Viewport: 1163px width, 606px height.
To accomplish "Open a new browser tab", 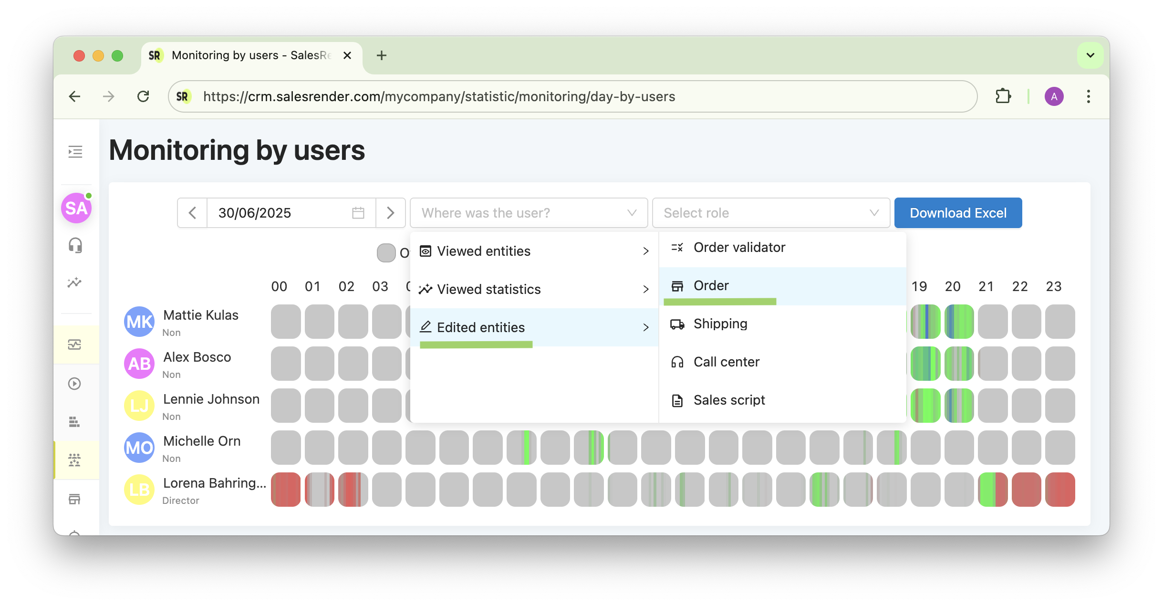I will click(382, 55).
